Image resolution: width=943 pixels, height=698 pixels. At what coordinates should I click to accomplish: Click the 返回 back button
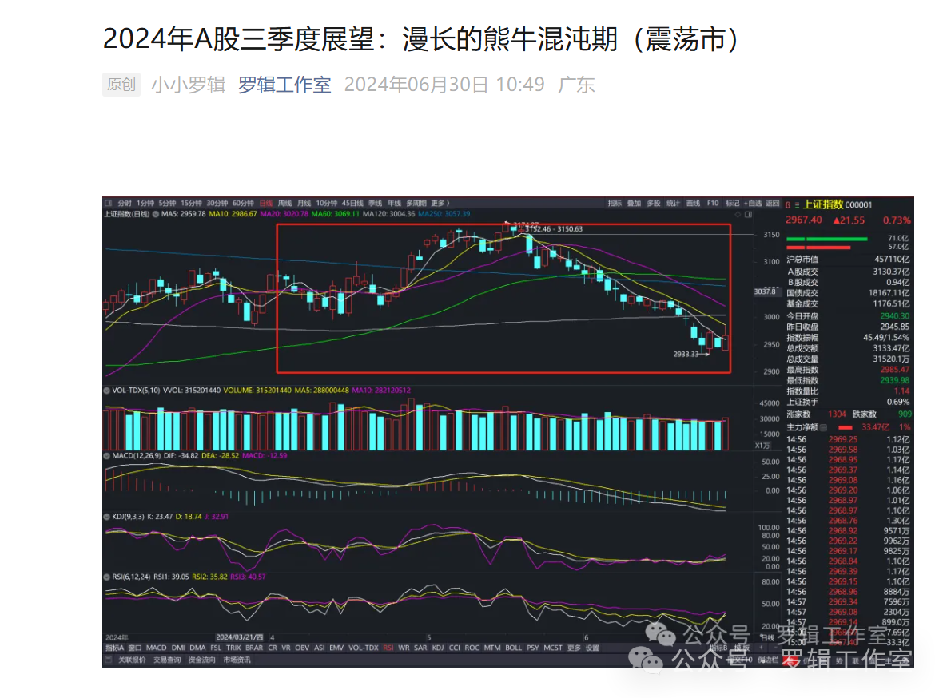773,204
